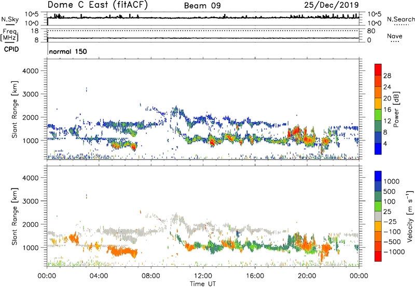Click the yellow −100 to −25 Velocity color segment
The width and height of the screenshot is (415, 287).
pyautogui.click(x=378, y=226)
